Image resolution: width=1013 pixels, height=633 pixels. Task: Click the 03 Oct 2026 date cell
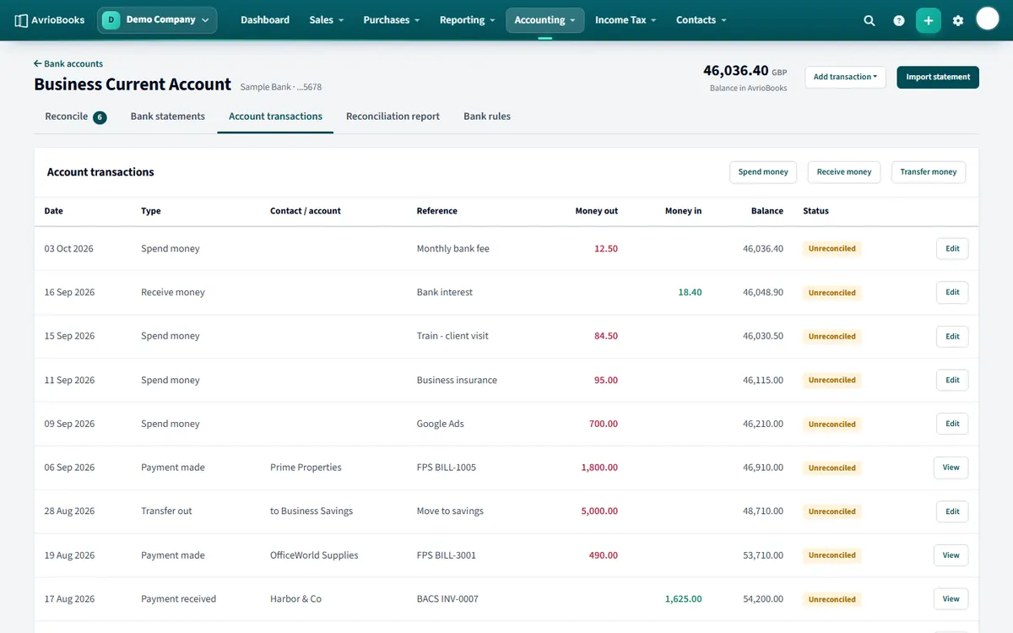click(68, 249)
